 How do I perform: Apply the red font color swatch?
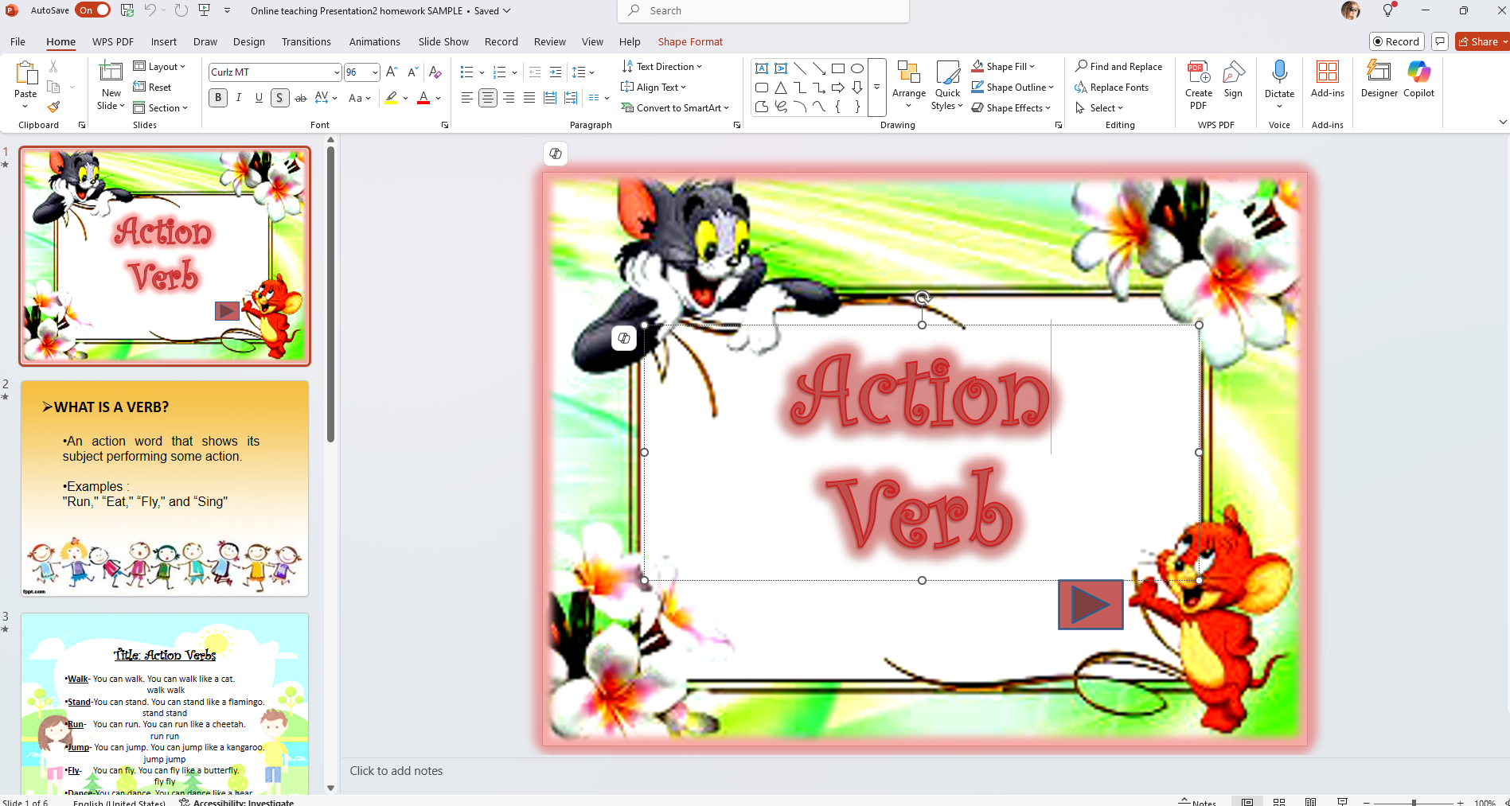423,98
